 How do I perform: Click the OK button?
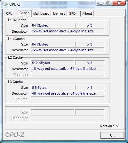pos(112,135)
